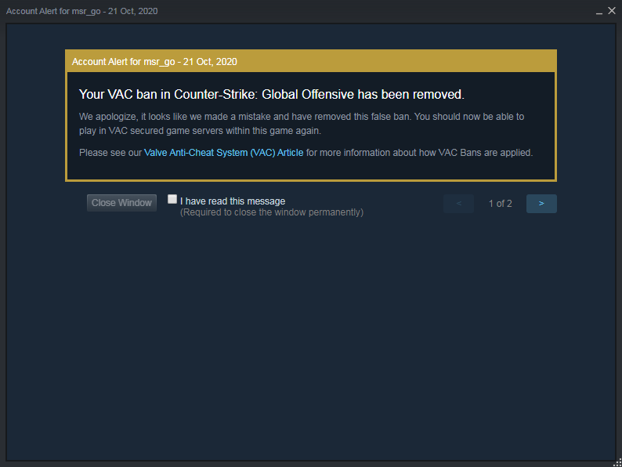Click the 'Please see our' text before the link

point(110,153)
